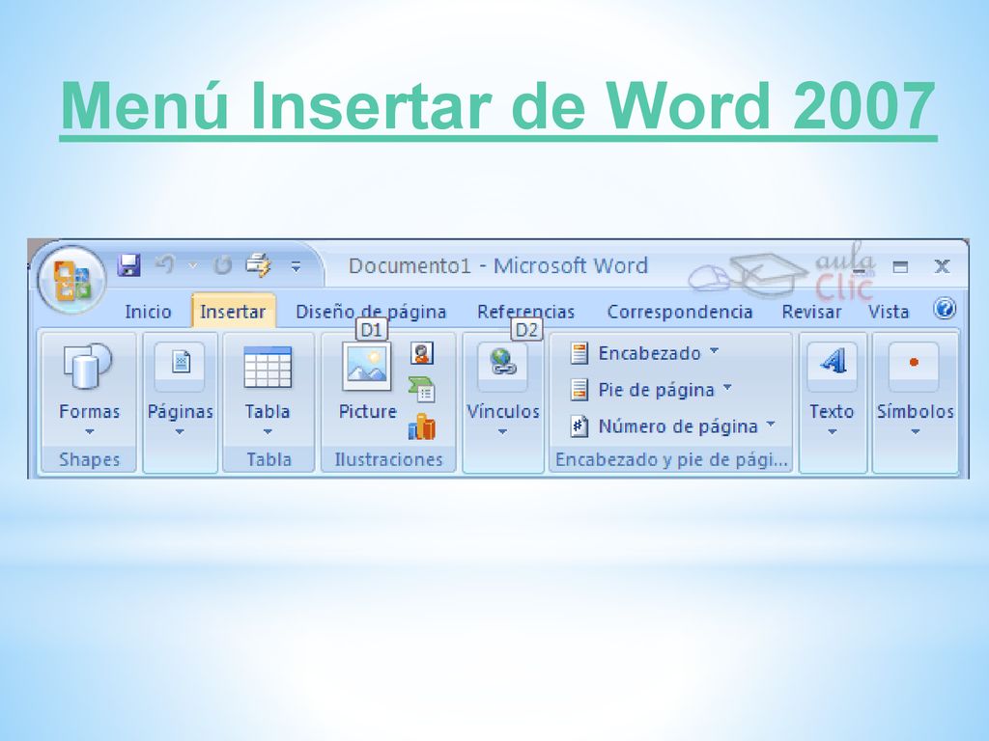Click the Undo arrow in quick access toolbar
989x741 pixels.
click(165, 264)
